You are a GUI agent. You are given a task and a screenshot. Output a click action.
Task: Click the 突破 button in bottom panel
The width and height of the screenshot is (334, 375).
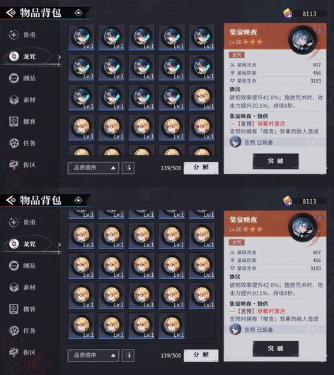tap(275, 349)
